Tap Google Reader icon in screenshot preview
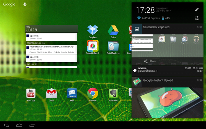 pos(185,40)
